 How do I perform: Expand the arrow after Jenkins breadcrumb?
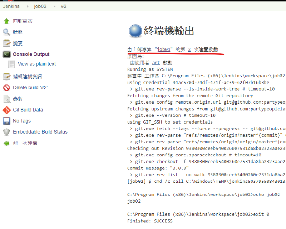tap(26, 6)
